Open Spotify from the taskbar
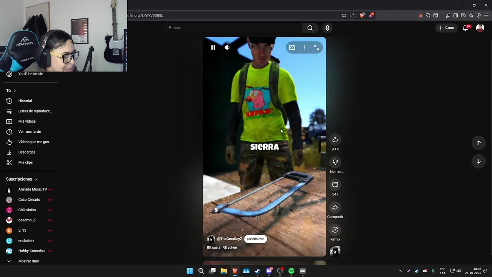Image resolution: width=492 pixels, height=277 pixels. point(291,271)
